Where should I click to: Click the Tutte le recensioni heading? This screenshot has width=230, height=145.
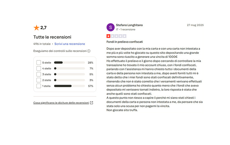[52, 37]
